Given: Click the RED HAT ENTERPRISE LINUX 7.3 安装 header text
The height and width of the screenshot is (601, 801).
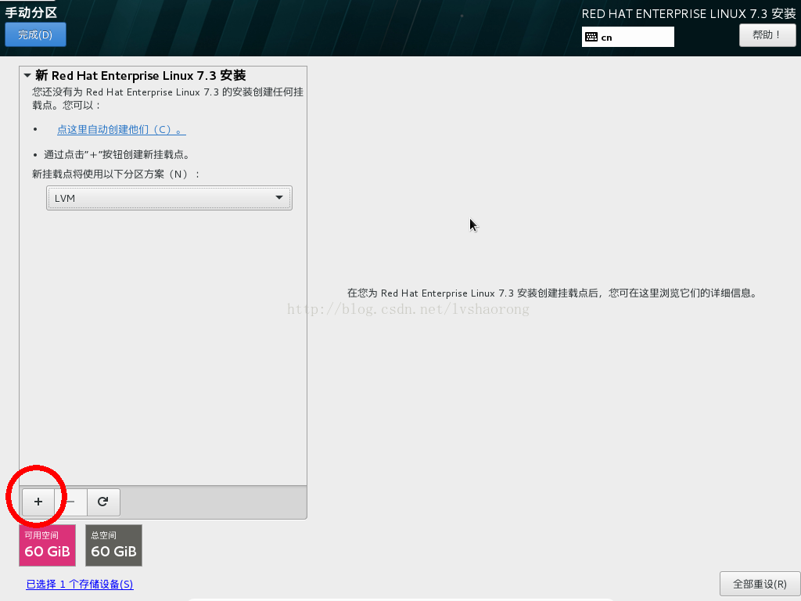Looking at the screenshot, I should point(688,14).
